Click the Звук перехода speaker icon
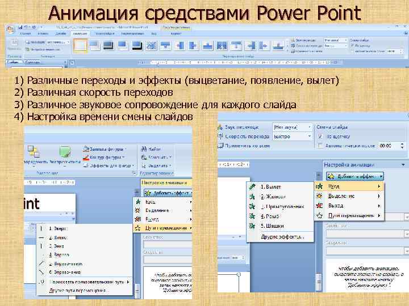The height and width of the screenshot is (306, 409). pyautogui.click(x=220, y=127)
